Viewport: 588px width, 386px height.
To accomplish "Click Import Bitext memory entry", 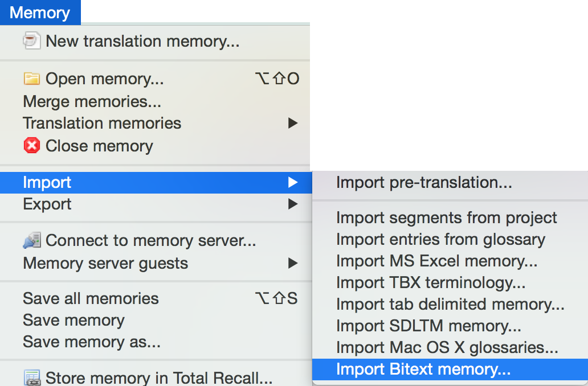I will (423, 369).
